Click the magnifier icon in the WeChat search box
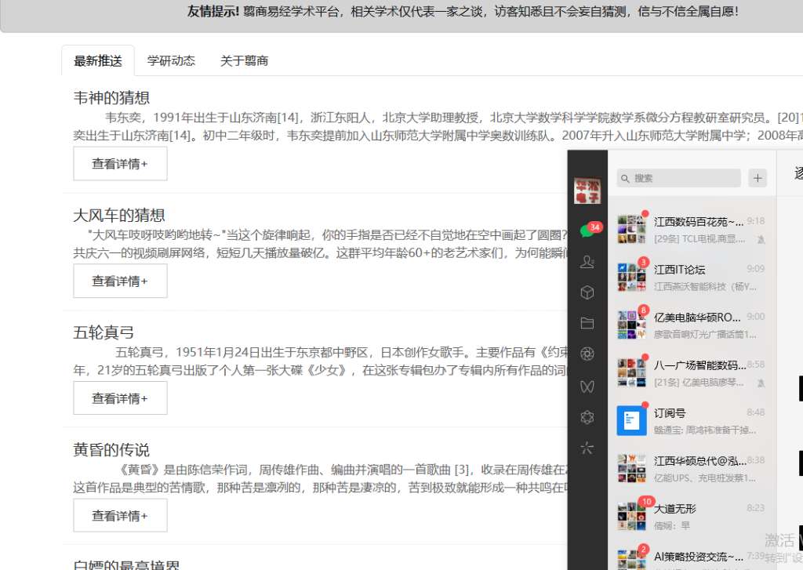 point(625,178)
